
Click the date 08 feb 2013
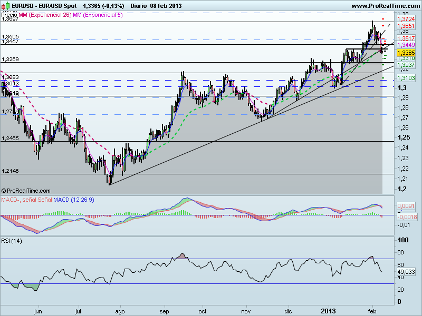166,6
